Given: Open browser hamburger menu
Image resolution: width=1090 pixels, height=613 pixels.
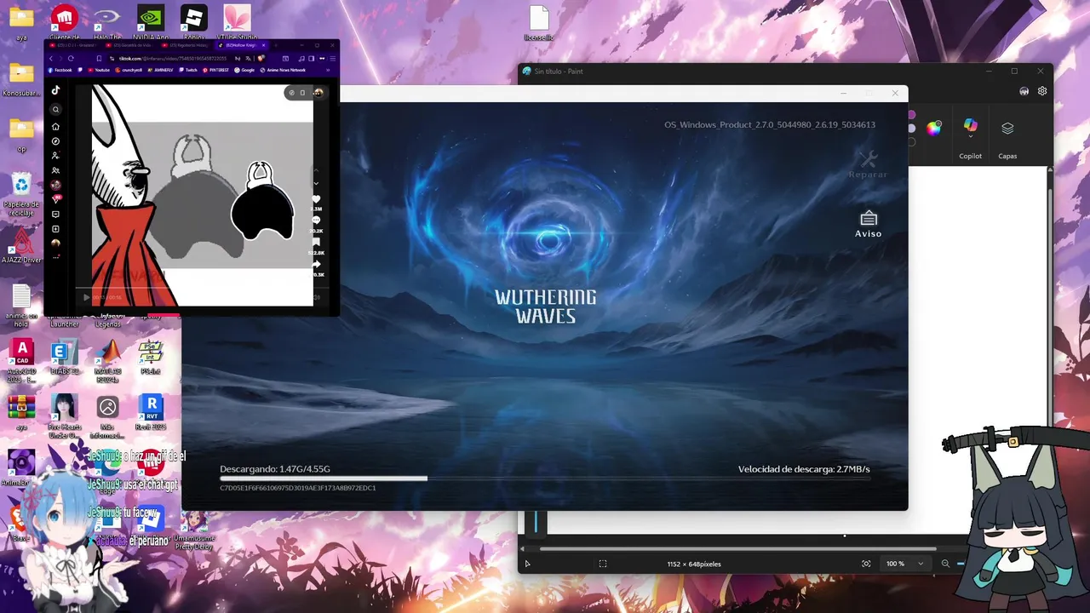Looking at the screenshot, I should (x=333, y=59).
